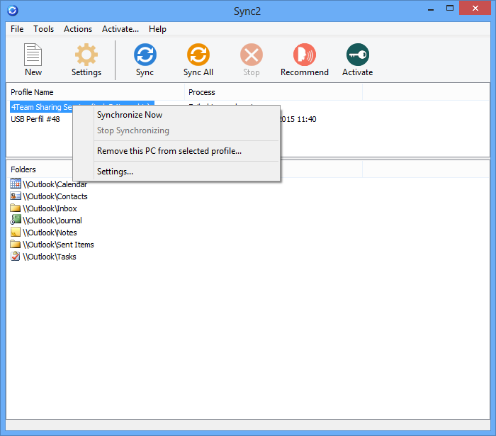Open the Help menu
The width and height of the screenshot is (496, 436).
tap(157, 29)
